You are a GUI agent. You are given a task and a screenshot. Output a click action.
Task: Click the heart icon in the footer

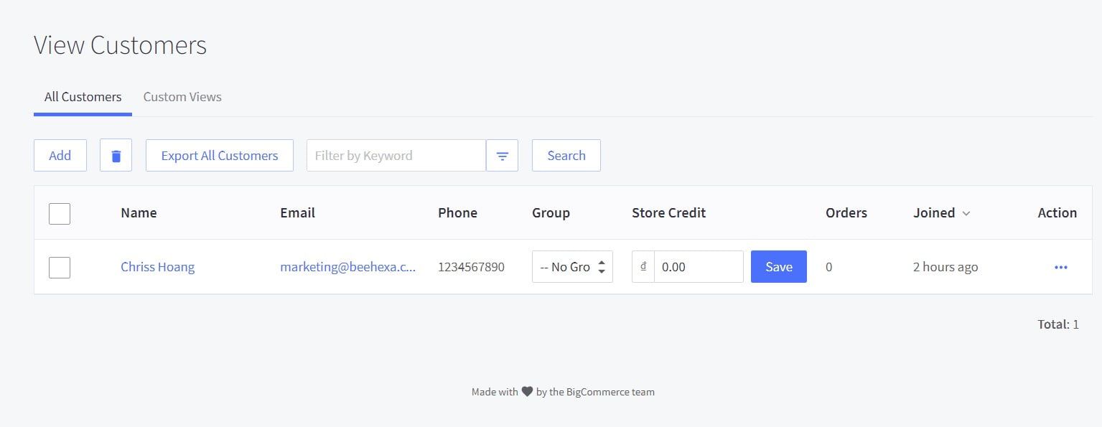click(529, 392)
